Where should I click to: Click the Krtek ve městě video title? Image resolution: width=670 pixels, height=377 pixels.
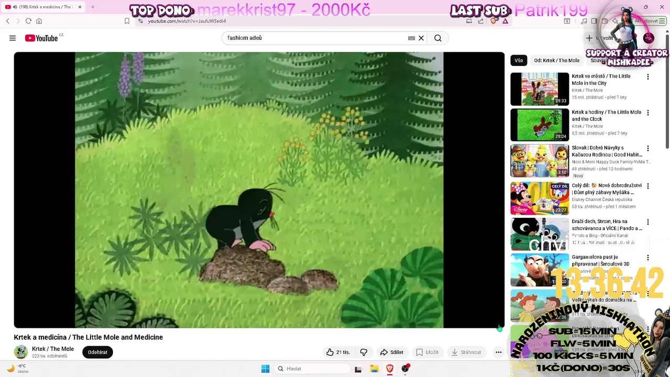pos(601,80)
